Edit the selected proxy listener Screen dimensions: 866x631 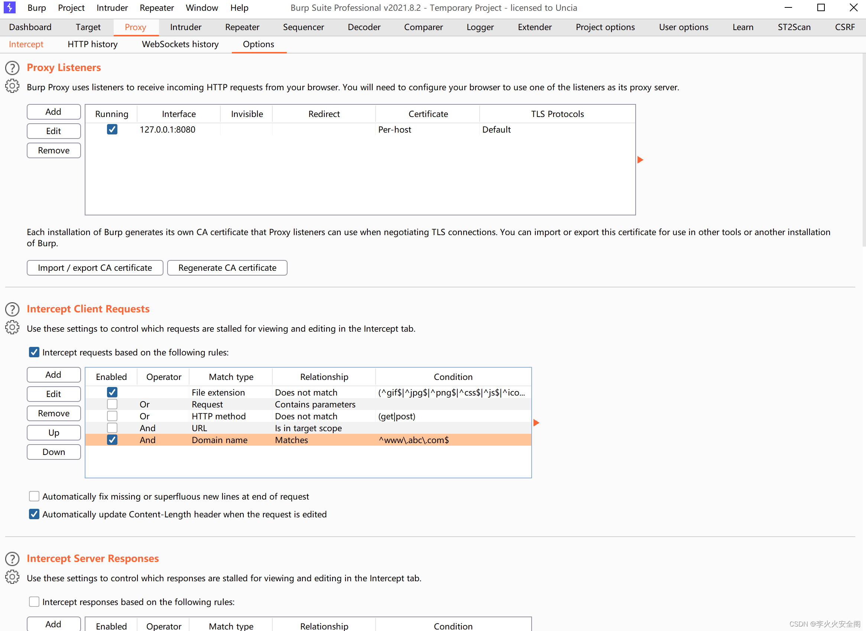click(53, 131)
